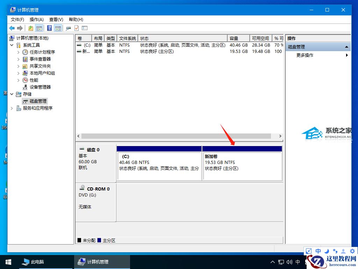Click the left scroll arrow of volume list

point(79,136)
